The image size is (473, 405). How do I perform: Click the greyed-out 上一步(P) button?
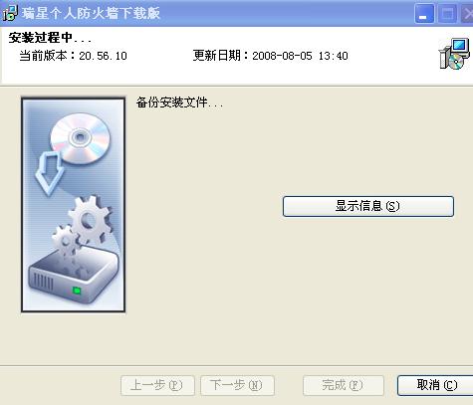tap(157, 385)
